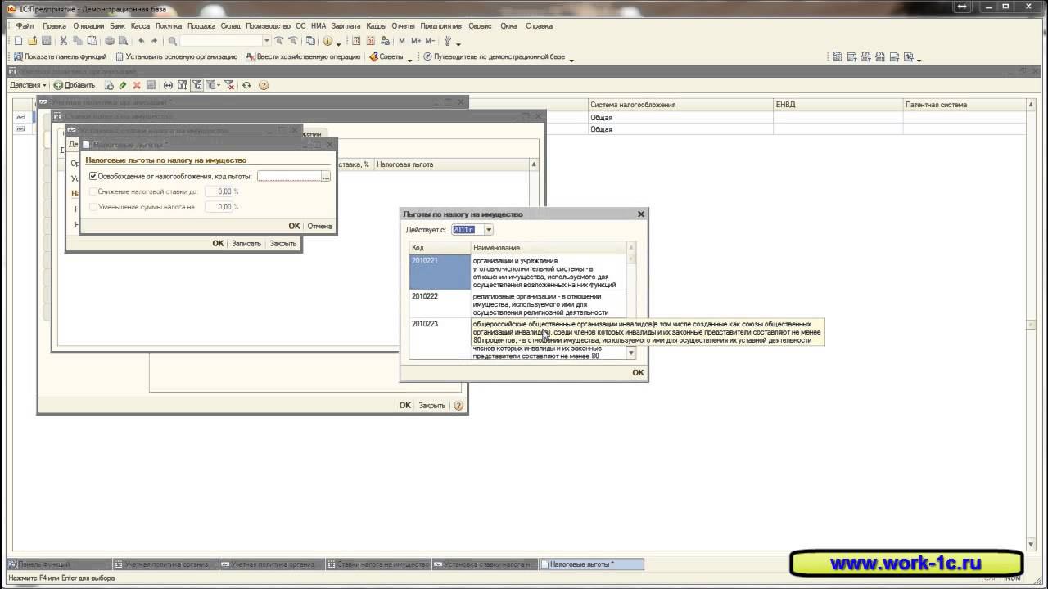
Task: Switch to Ставки налога на имущество window tab
Action: [378, 564]
